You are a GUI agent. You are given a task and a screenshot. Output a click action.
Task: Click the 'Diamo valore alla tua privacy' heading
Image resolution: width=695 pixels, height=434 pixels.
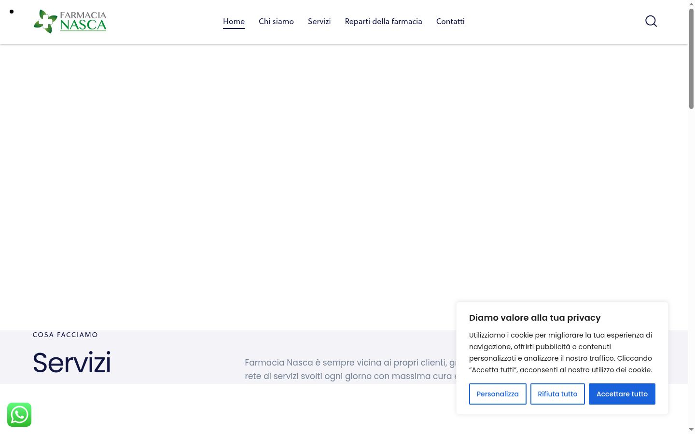pyautogui.click(x=535, y=318)
